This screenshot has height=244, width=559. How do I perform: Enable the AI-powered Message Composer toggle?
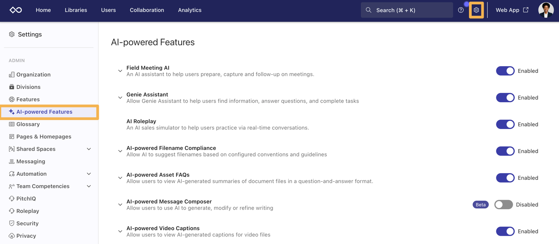tap(503, 204)
